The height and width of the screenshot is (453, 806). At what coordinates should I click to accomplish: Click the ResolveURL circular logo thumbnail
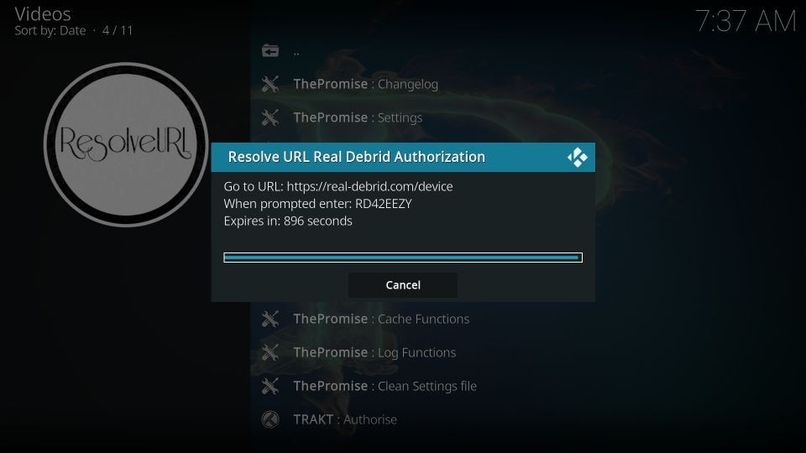point(126,144)
